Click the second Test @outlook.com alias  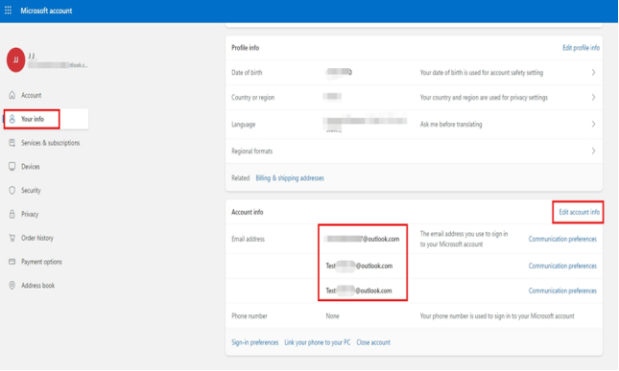(359, 290)
